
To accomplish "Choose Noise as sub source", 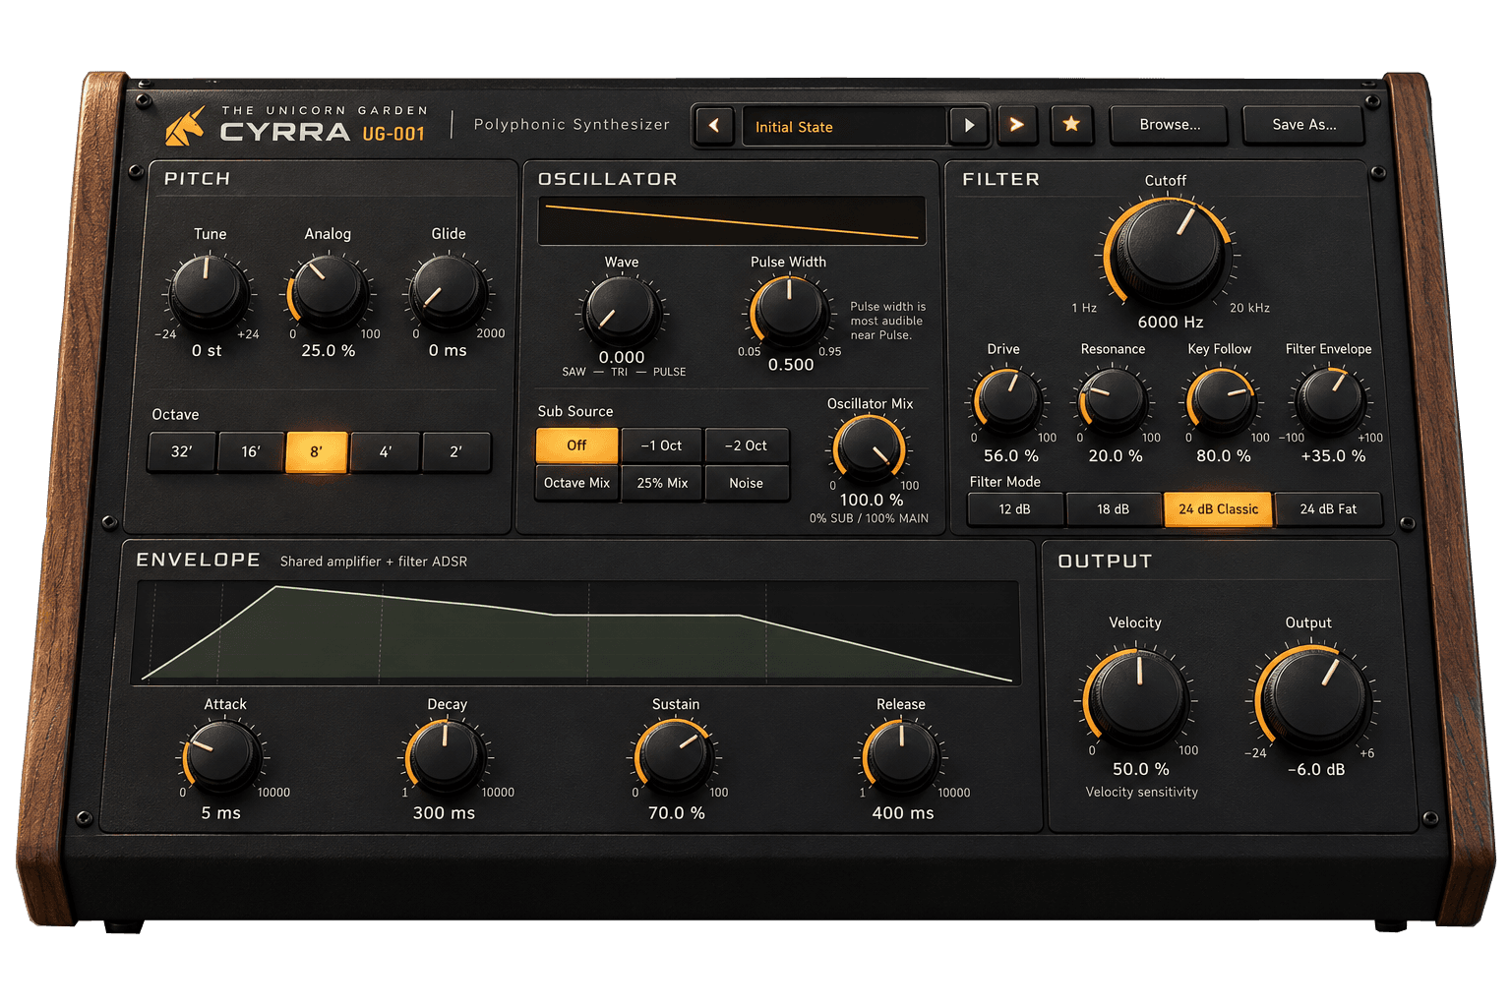I will click(747, 483).
